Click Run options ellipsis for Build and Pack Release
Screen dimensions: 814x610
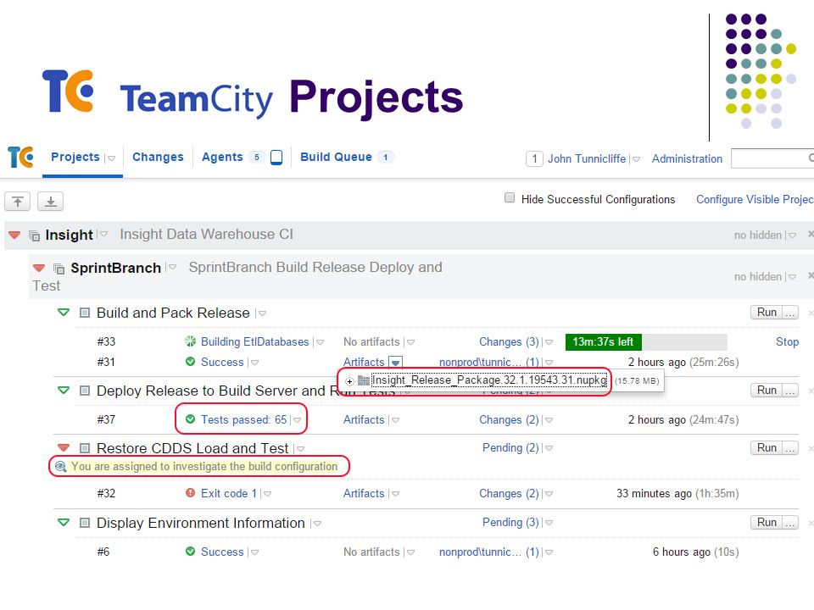(790, 313)
